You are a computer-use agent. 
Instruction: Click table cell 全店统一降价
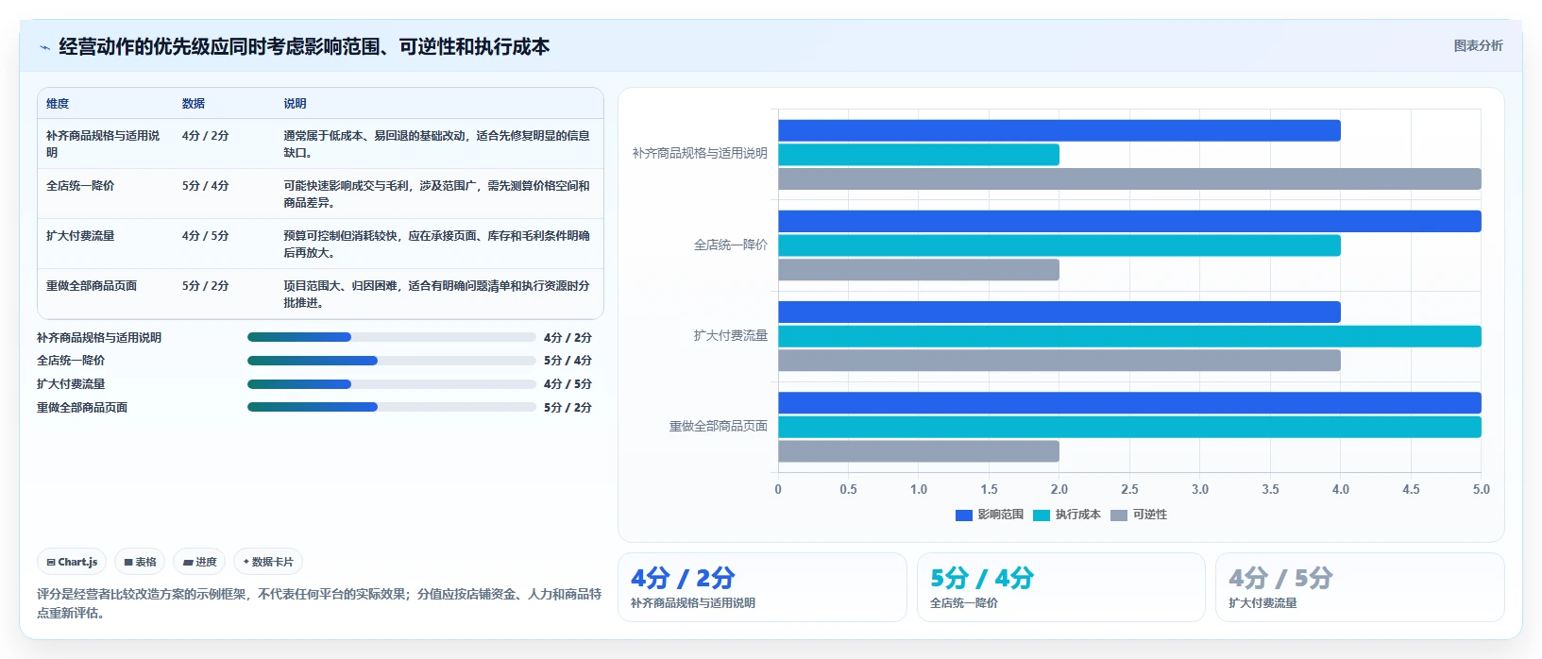[x=80, y=186]
